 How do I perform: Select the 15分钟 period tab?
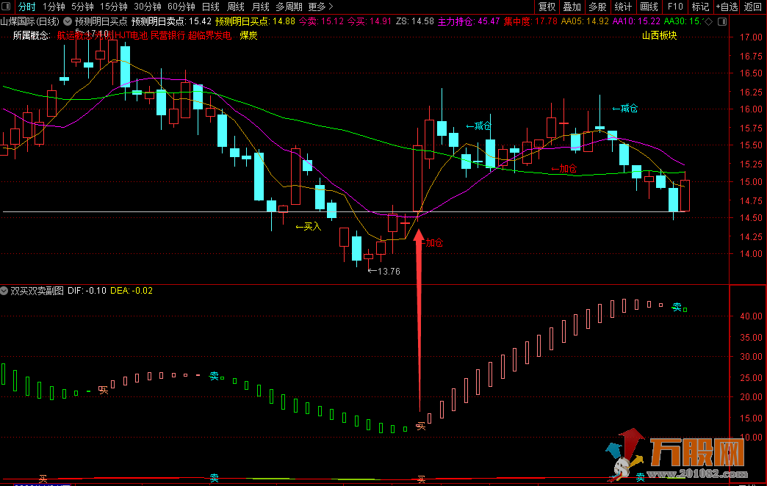[x=113, y=7]
